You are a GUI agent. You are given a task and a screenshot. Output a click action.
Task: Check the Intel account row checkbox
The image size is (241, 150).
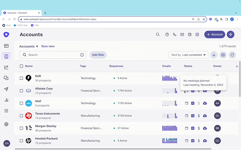click(21, 103)
